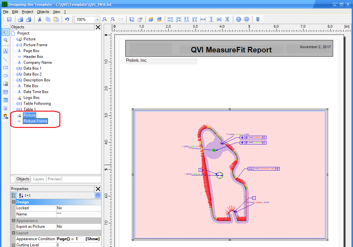
Task: Click the Zoom in magnifier icon
Action: tap(104, 20)
